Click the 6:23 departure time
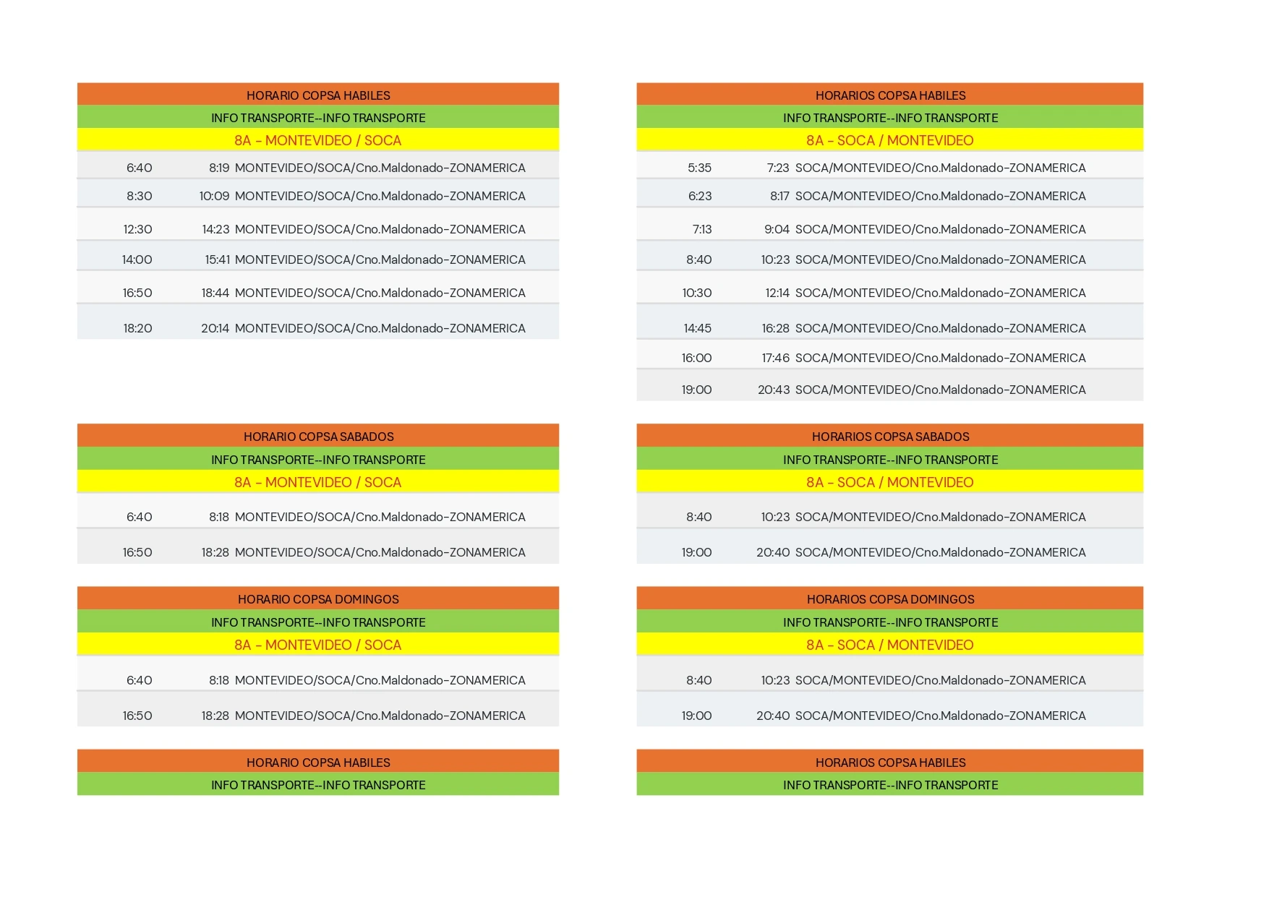This screenshot has width=1269, height=897. pos(699,196)
